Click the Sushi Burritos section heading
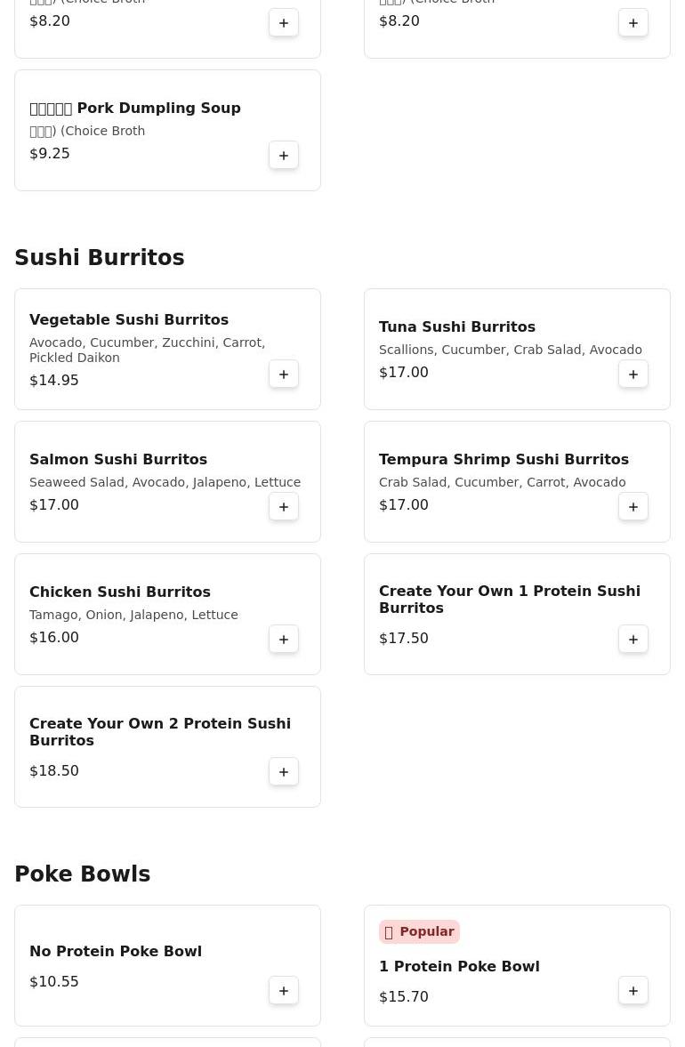 100,257
